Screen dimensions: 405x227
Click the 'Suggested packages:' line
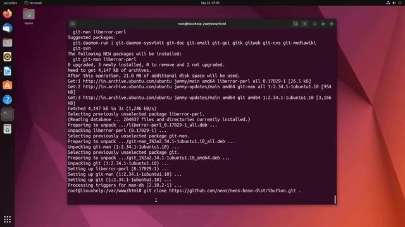(92, 37)
